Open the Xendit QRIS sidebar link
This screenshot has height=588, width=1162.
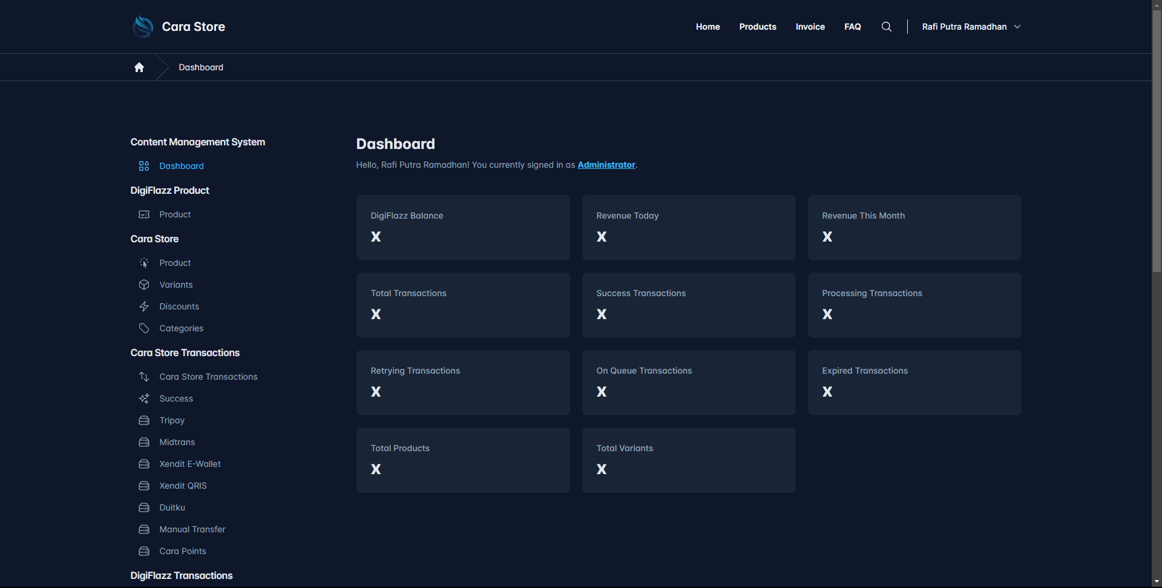(x=183, y=486)
